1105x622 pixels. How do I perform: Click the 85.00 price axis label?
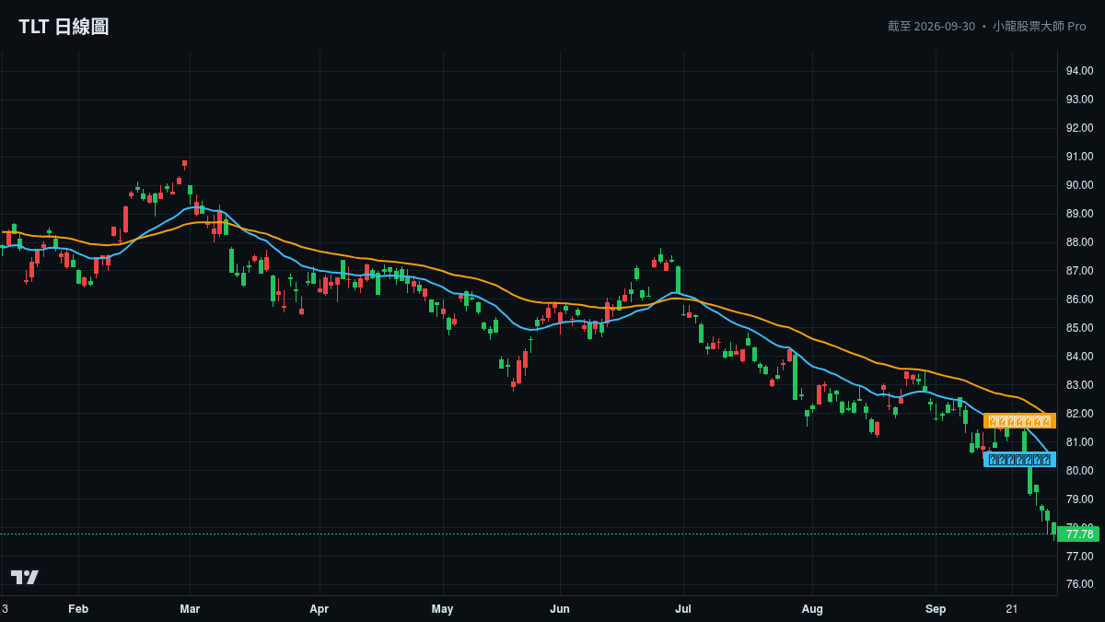click(1079, 328)
